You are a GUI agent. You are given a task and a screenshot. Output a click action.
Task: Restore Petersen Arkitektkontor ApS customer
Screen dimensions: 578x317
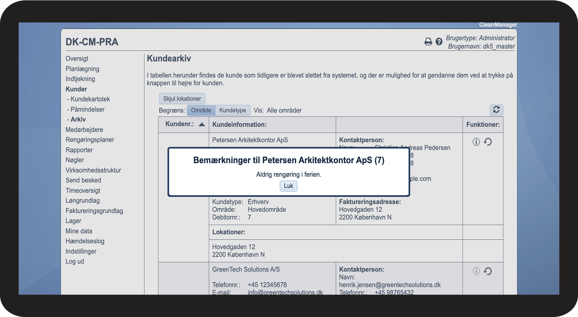pos(488,142)
